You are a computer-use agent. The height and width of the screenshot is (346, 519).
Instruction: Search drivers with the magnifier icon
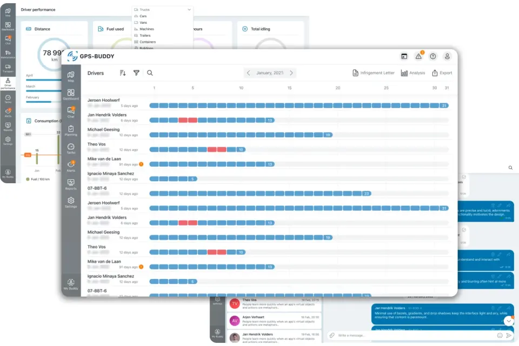point(150,73)
